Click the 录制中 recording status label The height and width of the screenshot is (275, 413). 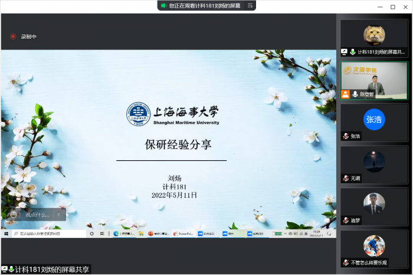28,37
